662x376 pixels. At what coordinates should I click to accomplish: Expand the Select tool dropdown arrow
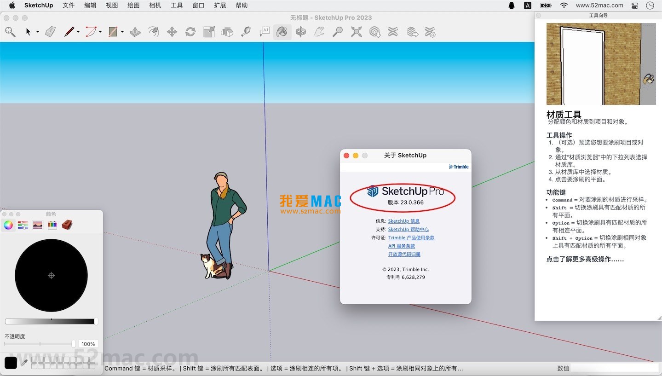38,32
